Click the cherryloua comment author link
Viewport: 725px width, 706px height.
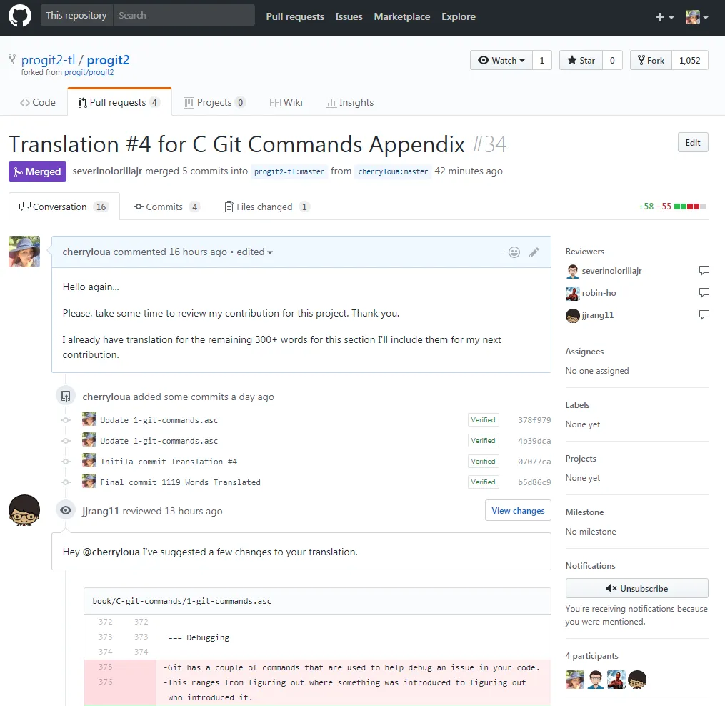point(86,252)
